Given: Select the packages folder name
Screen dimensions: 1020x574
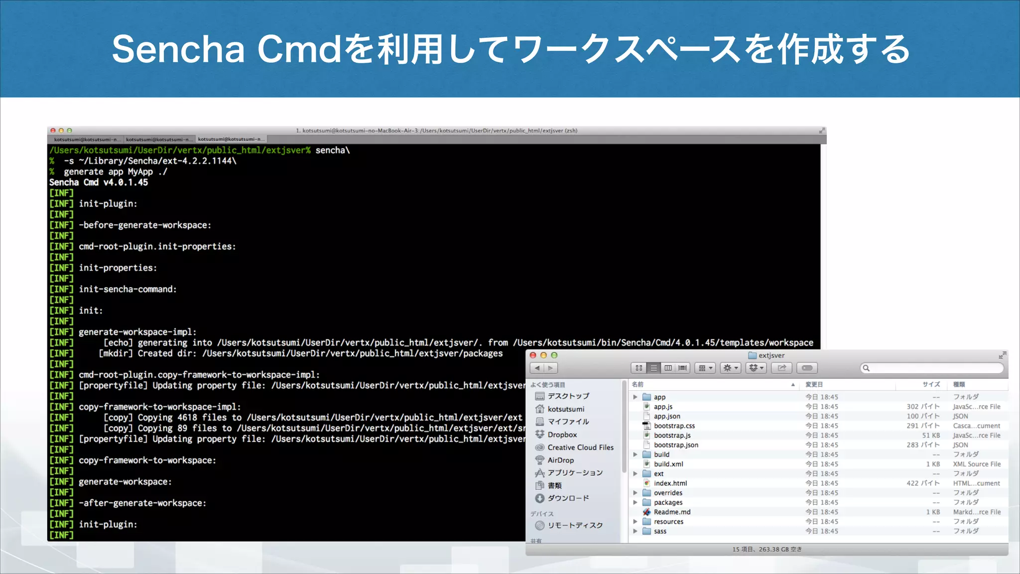Looking at the screenshot, I should tap(668, 502).
